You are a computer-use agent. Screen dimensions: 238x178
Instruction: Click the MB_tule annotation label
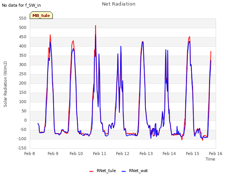point(41,15)
